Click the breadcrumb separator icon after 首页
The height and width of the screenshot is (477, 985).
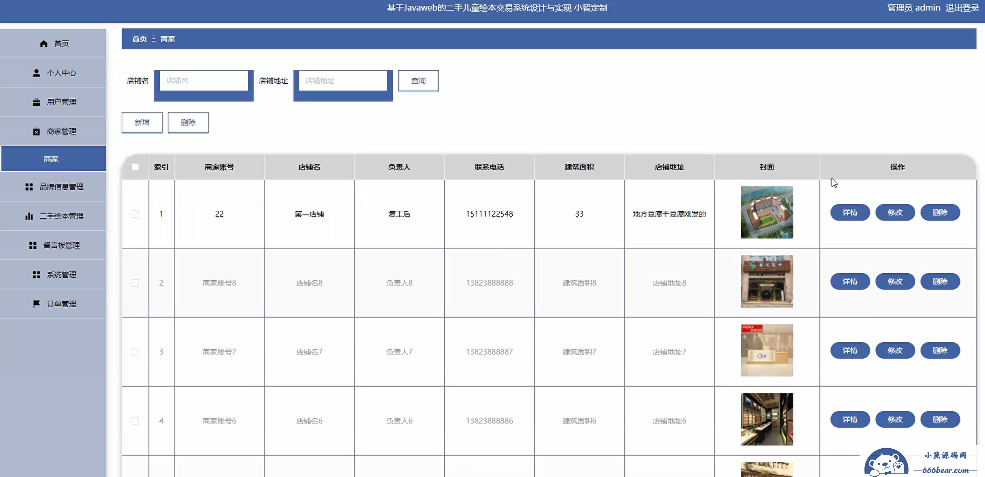[154, 38]
